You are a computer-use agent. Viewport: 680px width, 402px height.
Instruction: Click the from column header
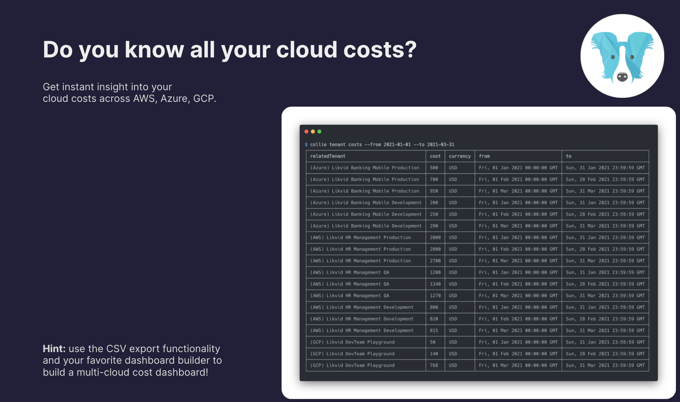[x=484, y=156]
